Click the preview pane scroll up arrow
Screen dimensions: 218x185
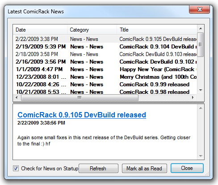(x=201, y=108)
